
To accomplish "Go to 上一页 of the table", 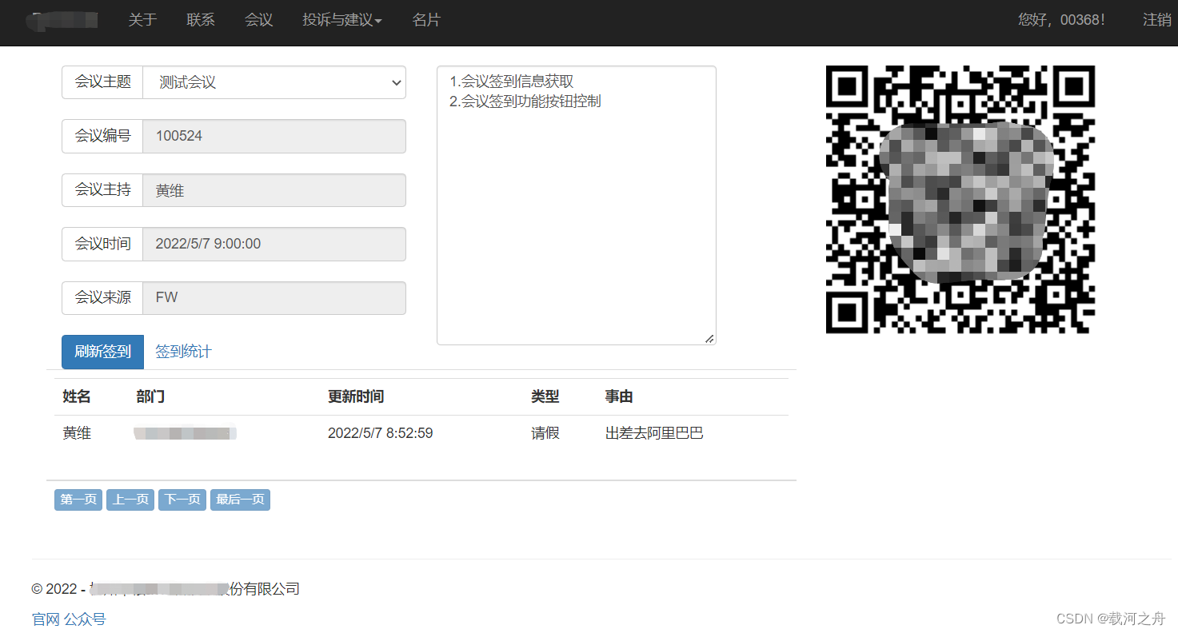I will tap(130, 500).
